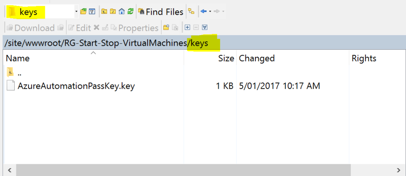Image resolution: width=406 pixels, height=176 pixels.
Task: Sort by the Size column header
Action: [x=226, y=58]
